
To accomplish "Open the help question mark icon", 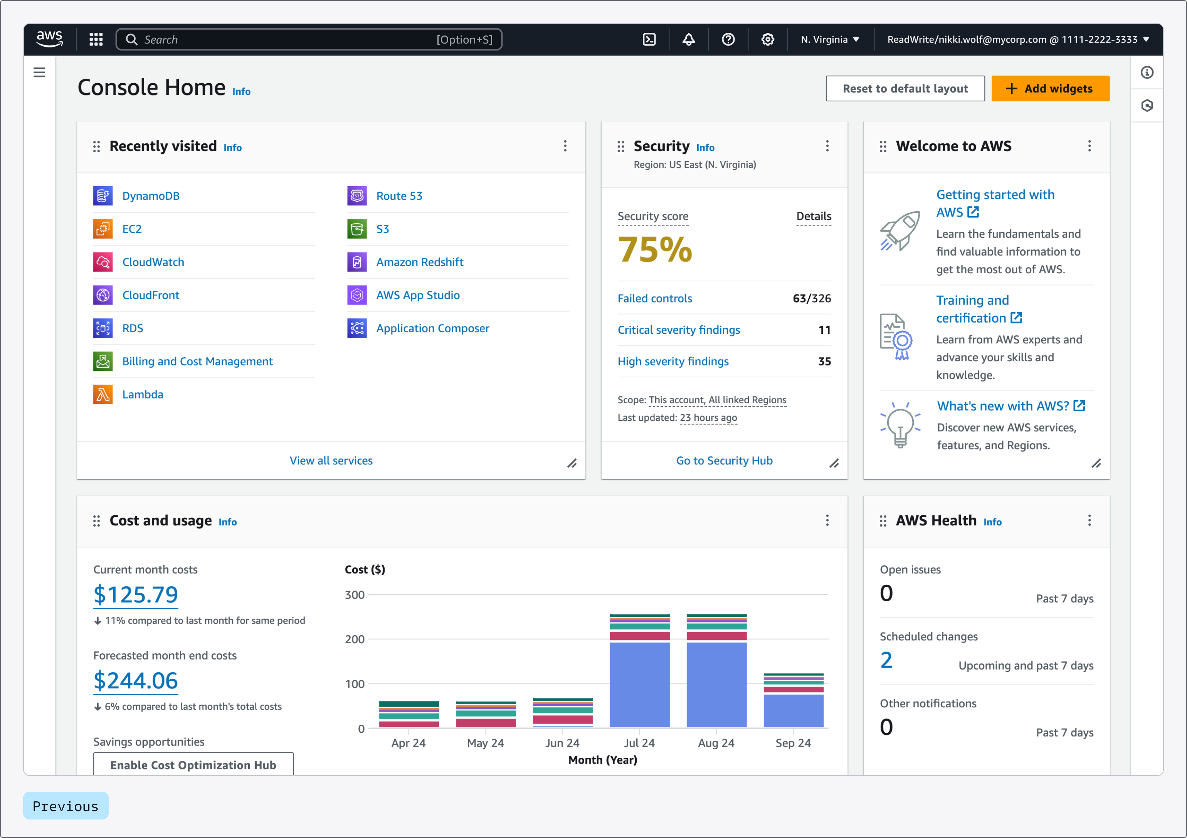I will tap(728, 39).
